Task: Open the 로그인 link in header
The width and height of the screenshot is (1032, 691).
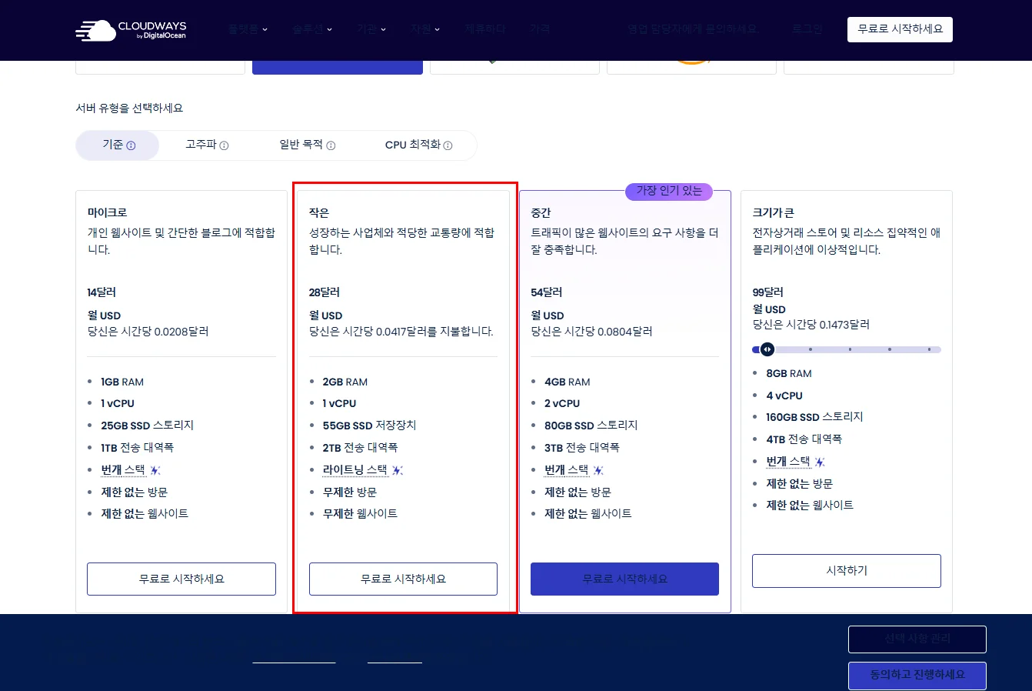Action: pos(807,29)
